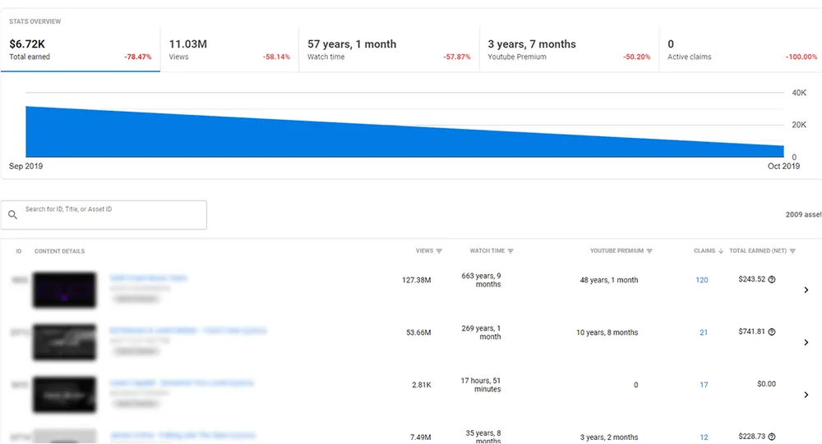Sort by the Claims column header

(704, 251)
